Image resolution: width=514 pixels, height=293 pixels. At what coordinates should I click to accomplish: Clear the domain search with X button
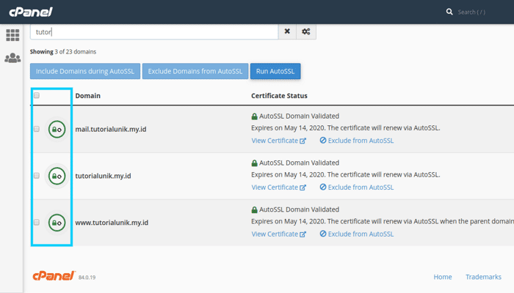click(x=287, y=31)
